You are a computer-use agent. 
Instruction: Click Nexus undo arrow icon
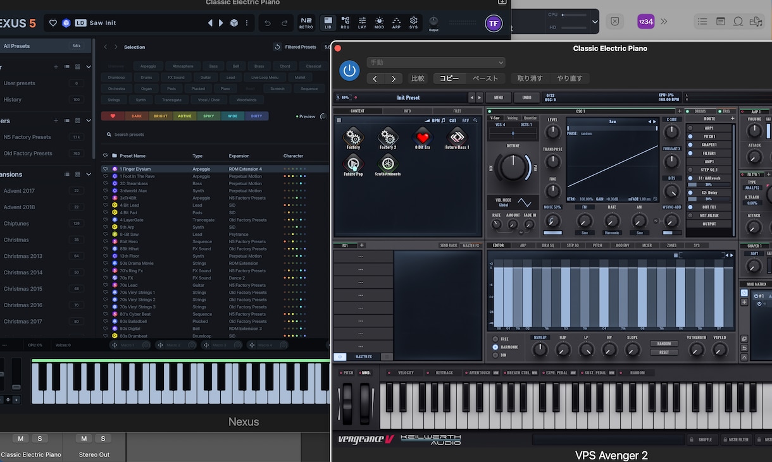pyautogui.click(x=268, y=23)
